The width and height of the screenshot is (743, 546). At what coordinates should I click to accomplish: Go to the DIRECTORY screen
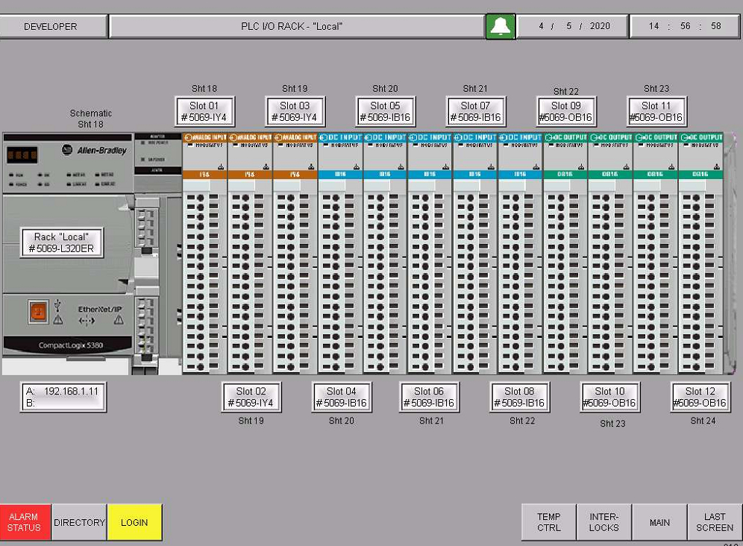pos(79,522)
